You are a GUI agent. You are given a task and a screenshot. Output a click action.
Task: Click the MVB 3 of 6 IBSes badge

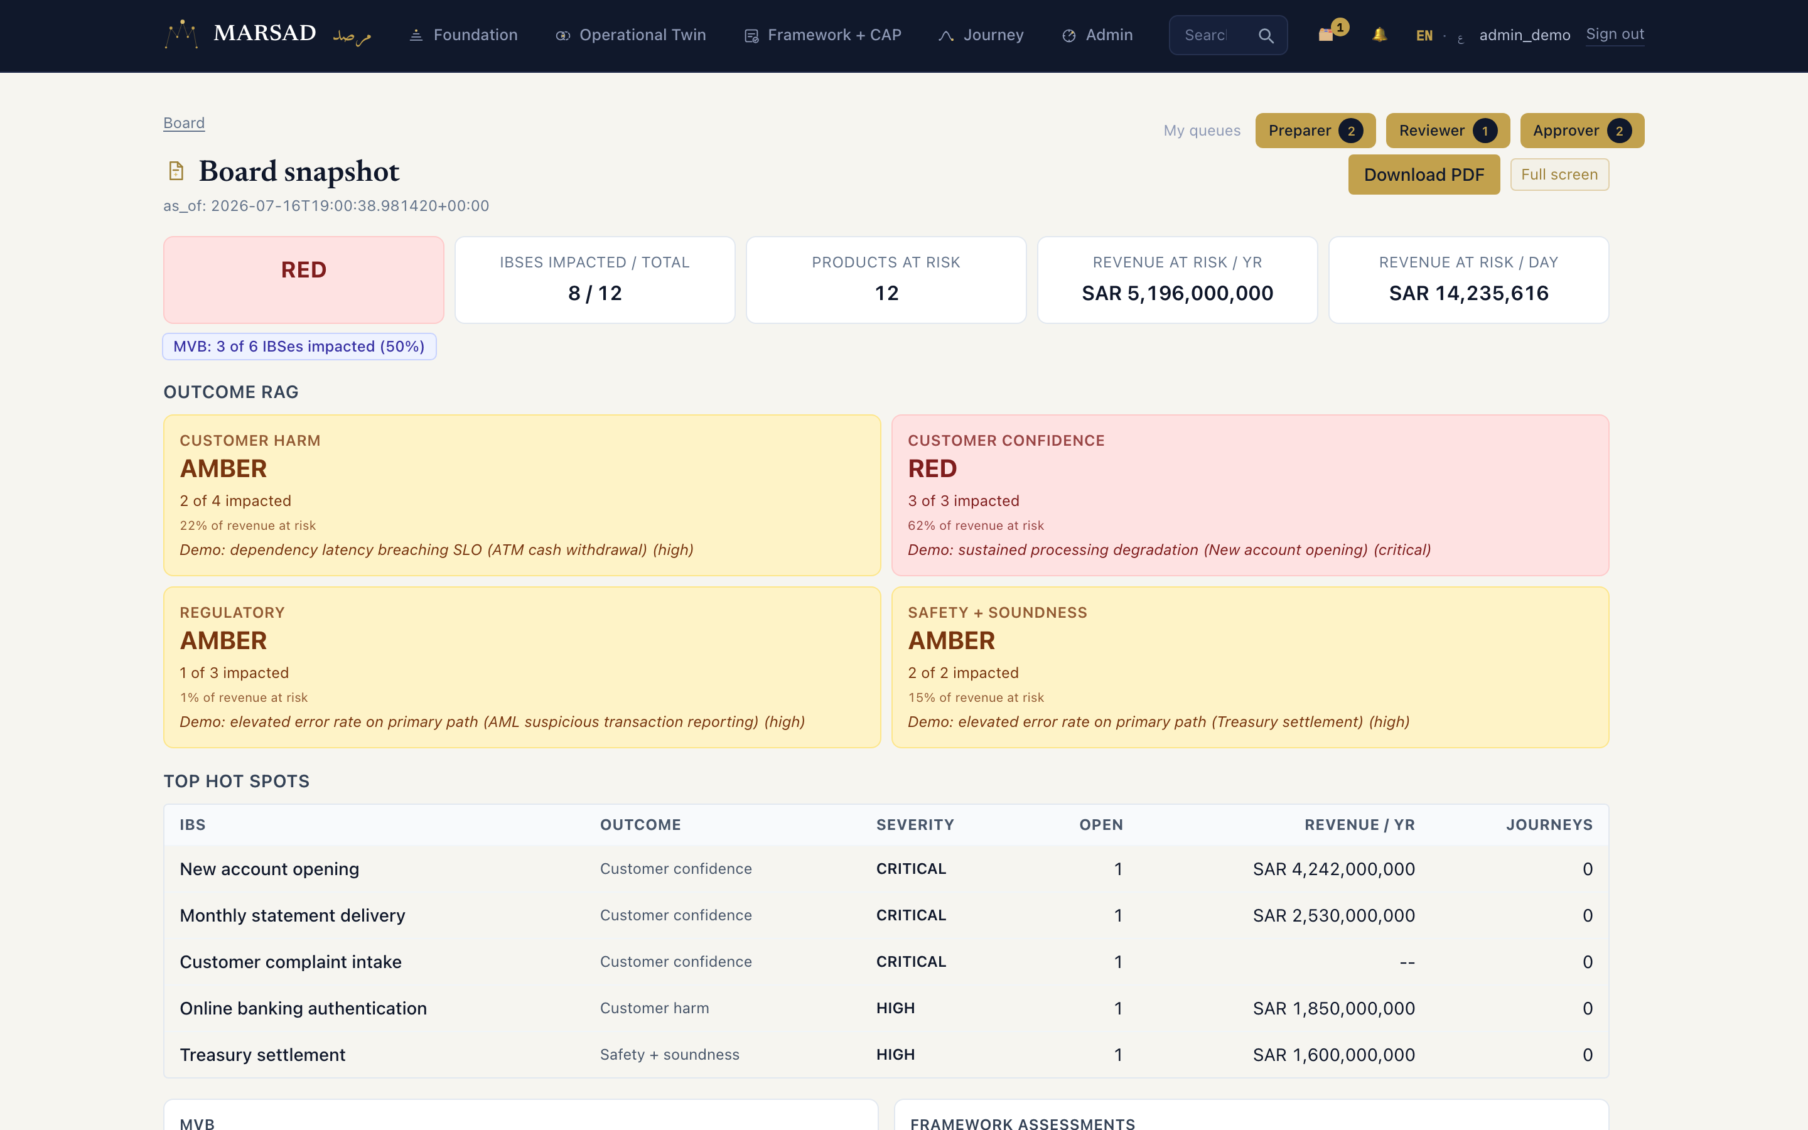pos(299,347)
